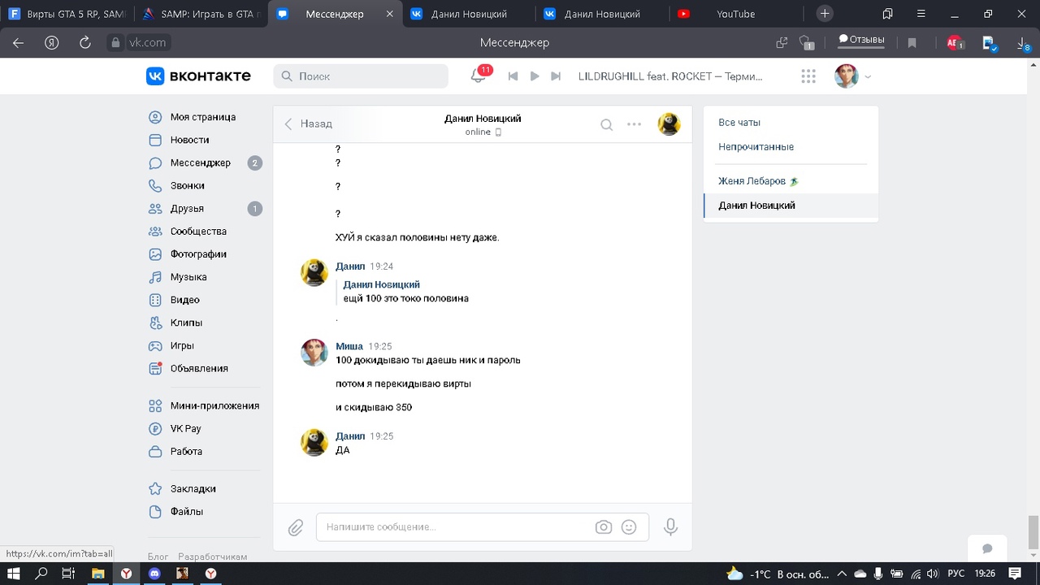Skip to the next music track
This screenshot has height=585, width=1040.
(x=556, y=76)
